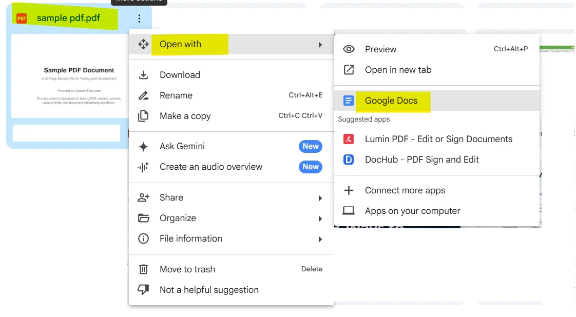Click the File information circle icon

(x=143, y=239)
